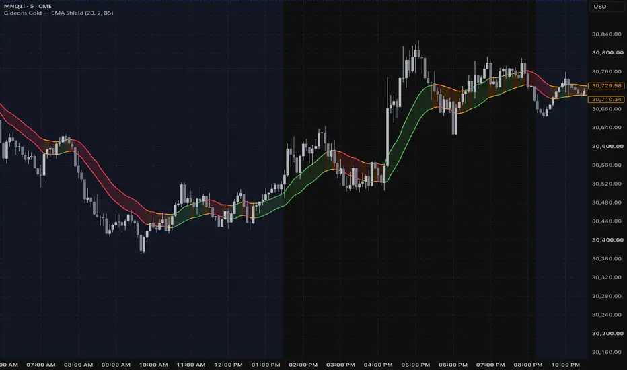Click the 30,560.00 price scale label
The height and width of the screenshot is (370, 627).
click(607, 165)
